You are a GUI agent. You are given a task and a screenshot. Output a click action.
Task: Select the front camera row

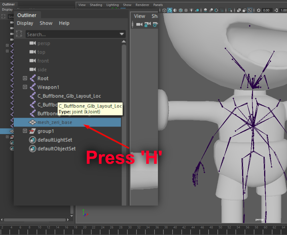[x=67, y=61]
